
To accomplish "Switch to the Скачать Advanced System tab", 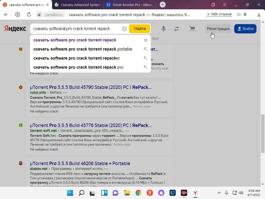I will point(78,5).
